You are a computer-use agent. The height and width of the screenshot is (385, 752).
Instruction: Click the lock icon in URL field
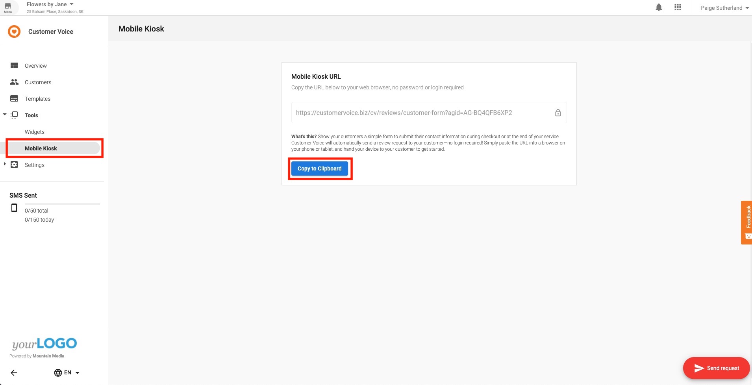pyautogui.click(x=558, y=113)
